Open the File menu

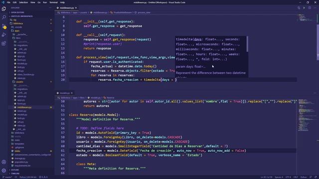[x=8, y=2]
